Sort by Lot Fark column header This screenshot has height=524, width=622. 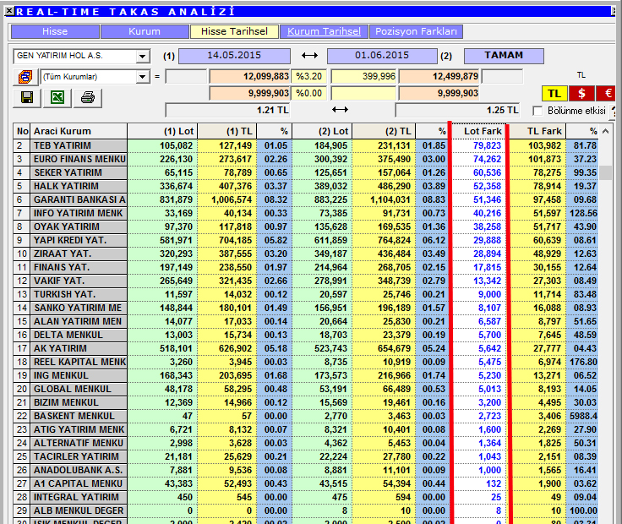tap(479, 131)
